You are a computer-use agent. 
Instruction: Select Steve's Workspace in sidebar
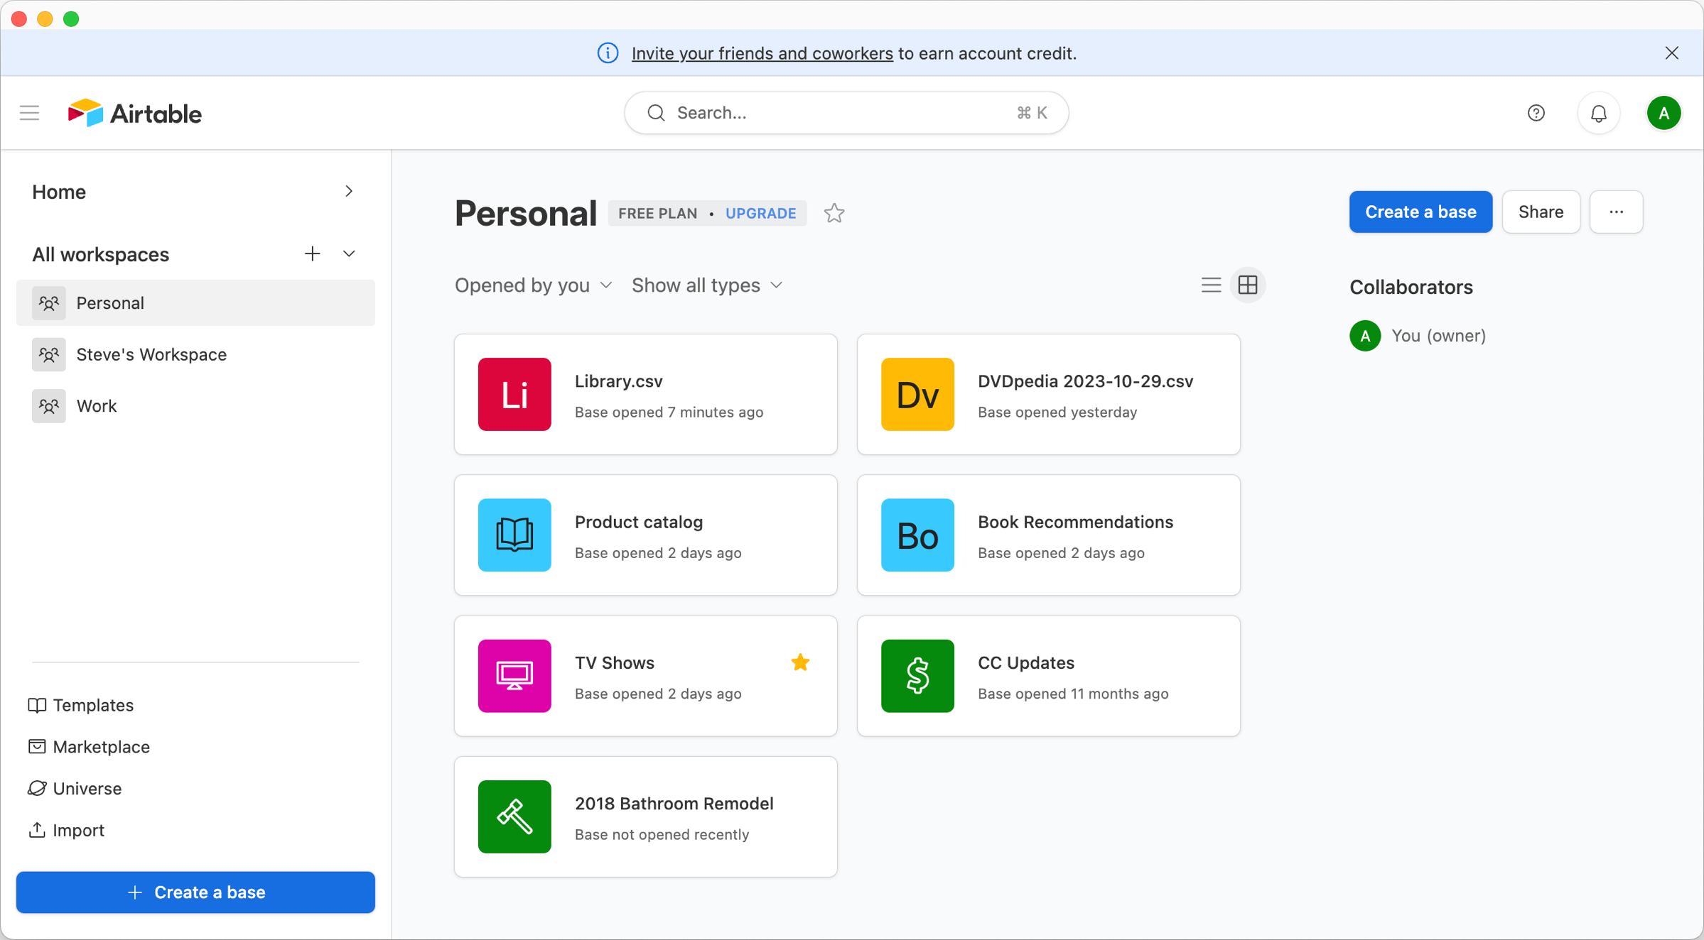(151, 354)
